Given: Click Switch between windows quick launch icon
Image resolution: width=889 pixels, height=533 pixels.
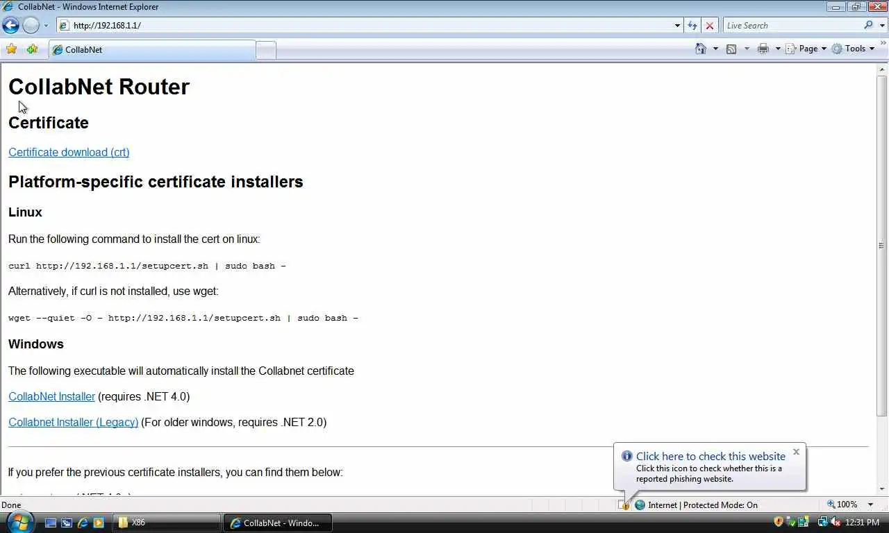Looking at the screenshot, I should click(x=67, y=523).
